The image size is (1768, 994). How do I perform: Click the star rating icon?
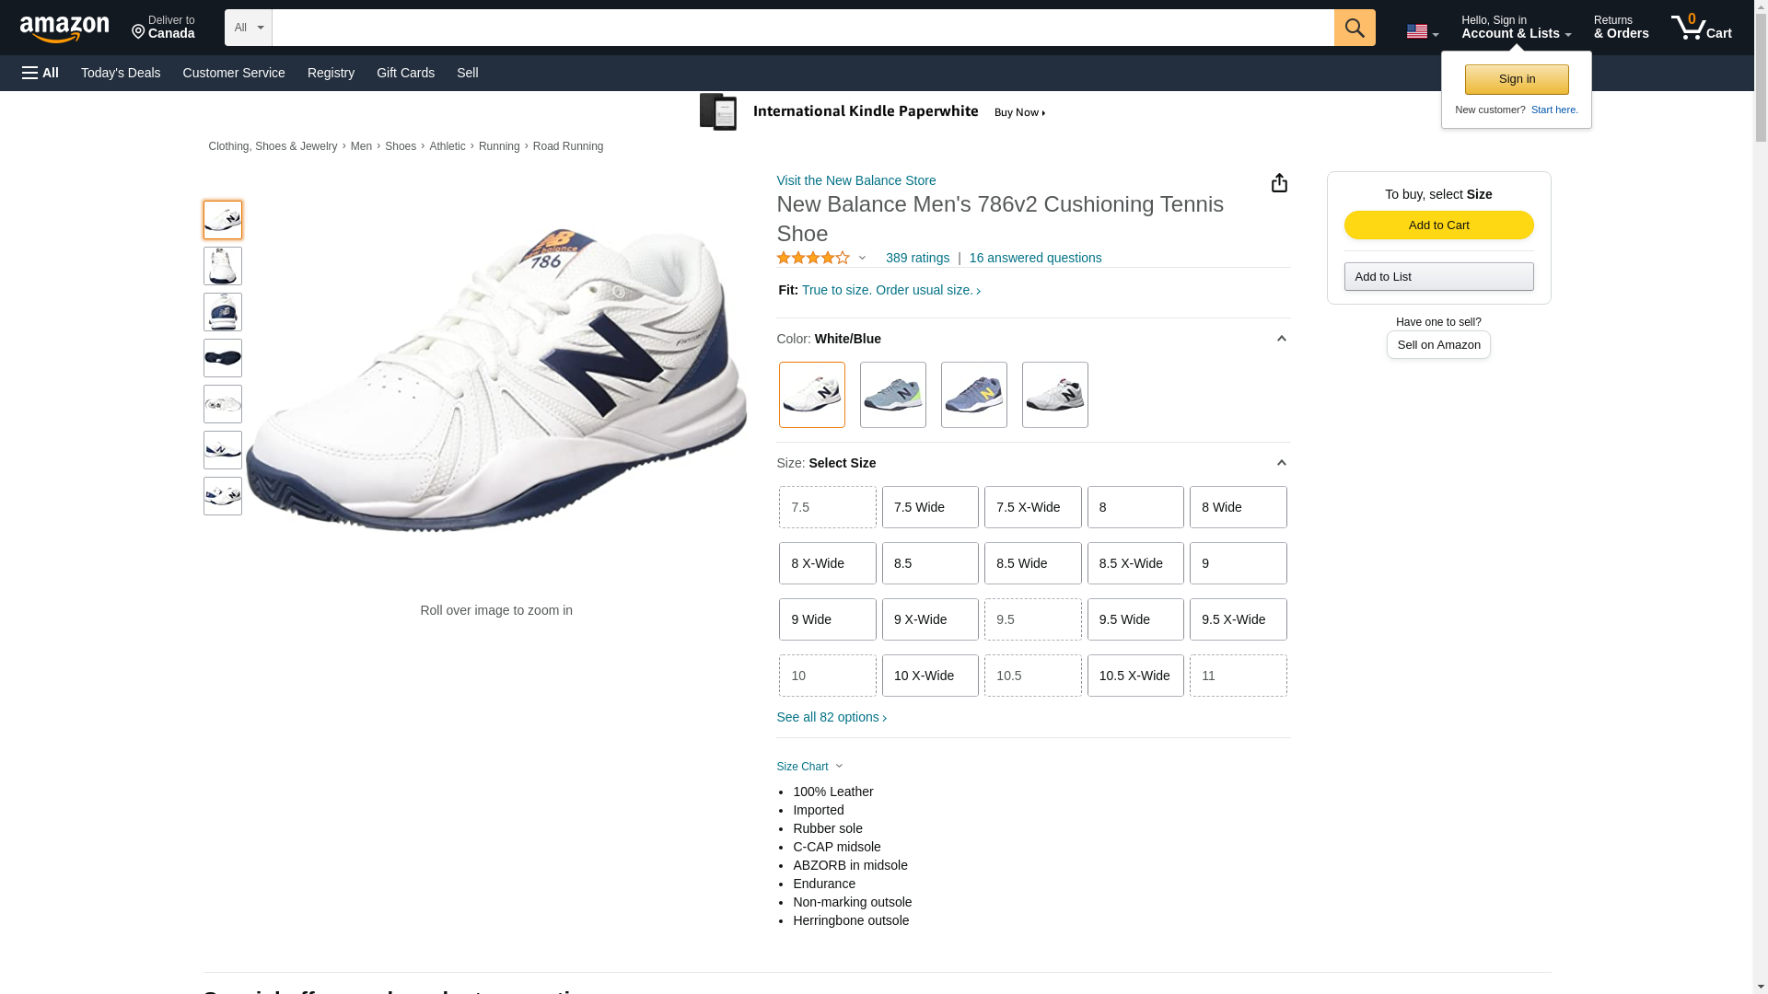coord(813,259)
